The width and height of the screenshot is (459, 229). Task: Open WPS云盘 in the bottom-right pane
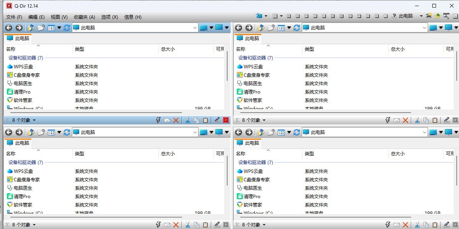click(x=254, y=171)
